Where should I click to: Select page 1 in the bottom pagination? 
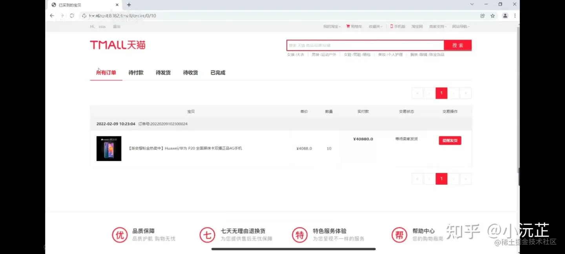click(441, 179)
